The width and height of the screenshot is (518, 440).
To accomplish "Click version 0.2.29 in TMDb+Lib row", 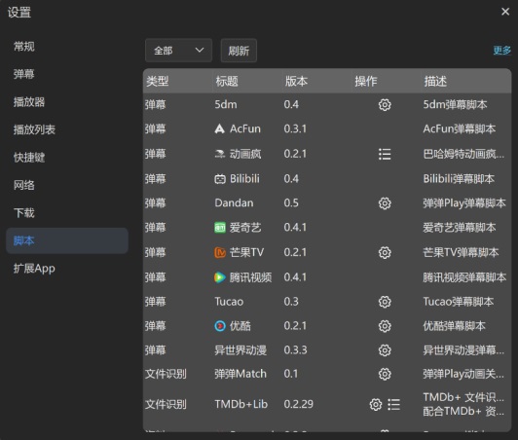I will [298, 404].
